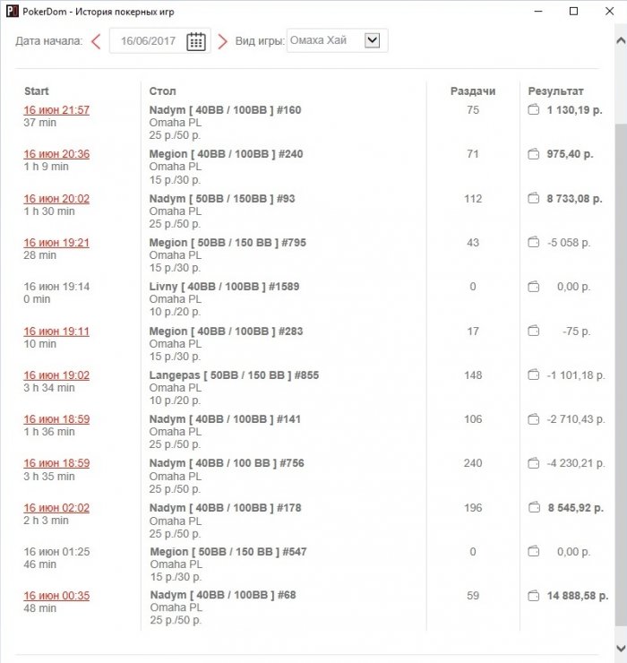Select table name Megion [ 50BB / 150 BB ] #547

[x=228, y=552]
